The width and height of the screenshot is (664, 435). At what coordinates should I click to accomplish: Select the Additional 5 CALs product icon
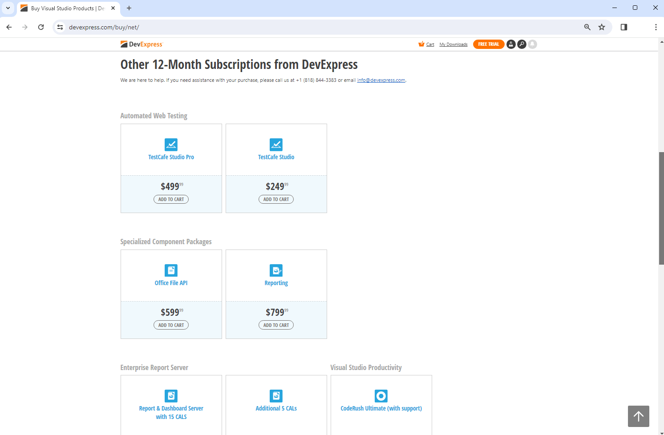point(276,396)
